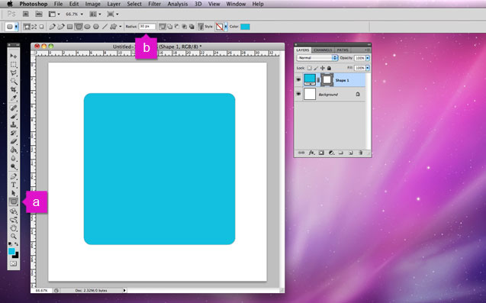The image size is (486, 303).
Task: Open the Style picker dropdown
Action: tap(226, 27)
